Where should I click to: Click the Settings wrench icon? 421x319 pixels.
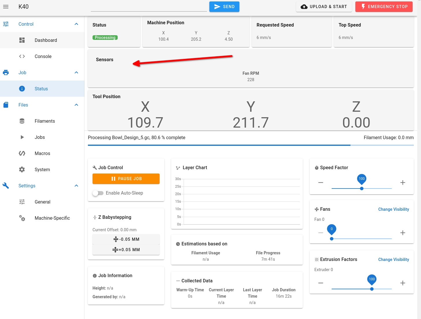pos(6,186)
